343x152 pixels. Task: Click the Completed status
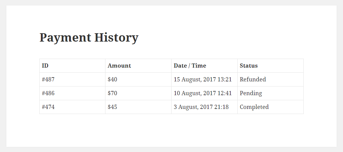[254, 107]
